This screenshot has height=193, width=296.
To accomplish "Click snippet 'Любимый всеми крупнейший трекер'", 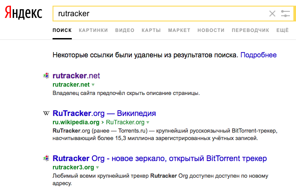I will pyautogui.click(x=160, y=179).
